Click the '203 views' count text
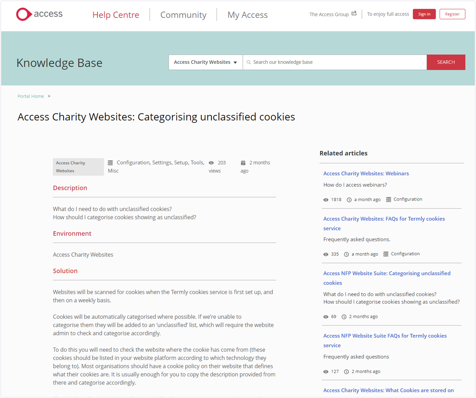476x398 pixels. click(217, 167)
